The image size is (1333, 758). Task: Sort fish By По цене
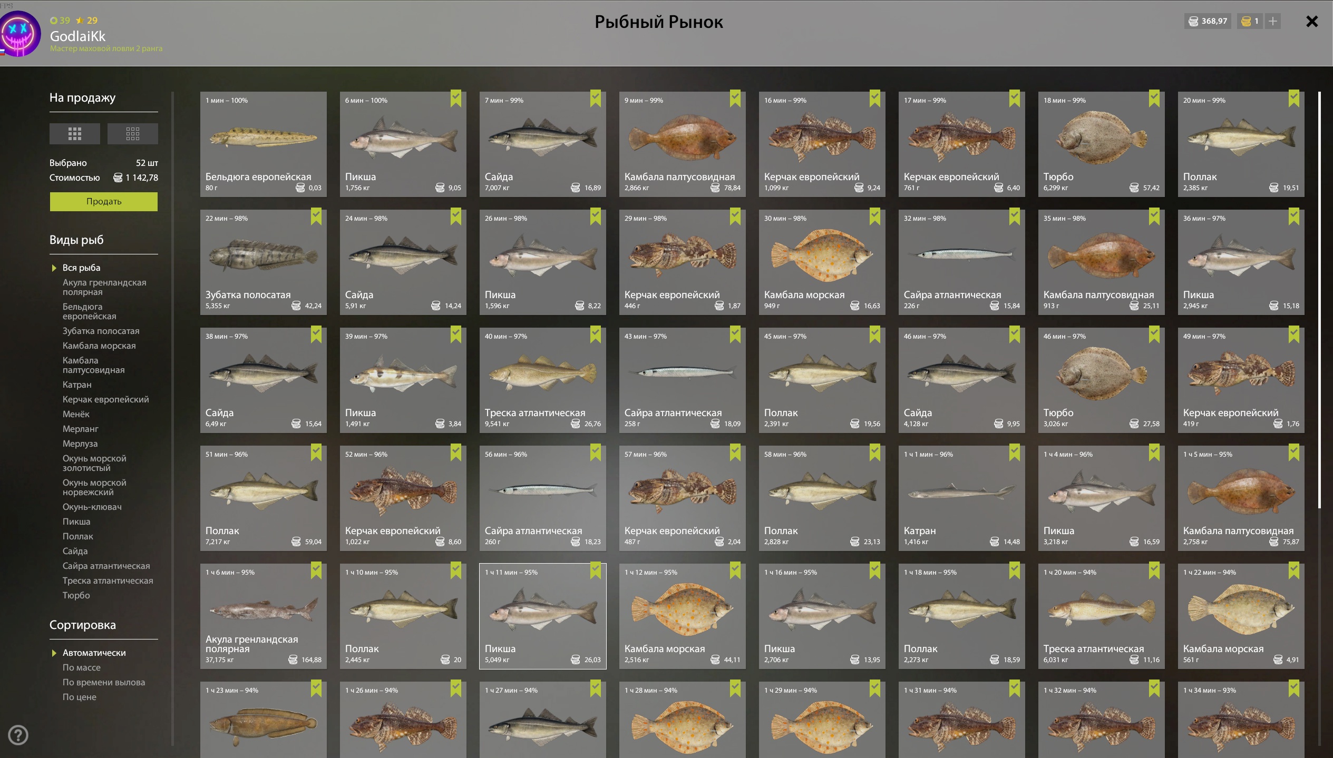79,697
